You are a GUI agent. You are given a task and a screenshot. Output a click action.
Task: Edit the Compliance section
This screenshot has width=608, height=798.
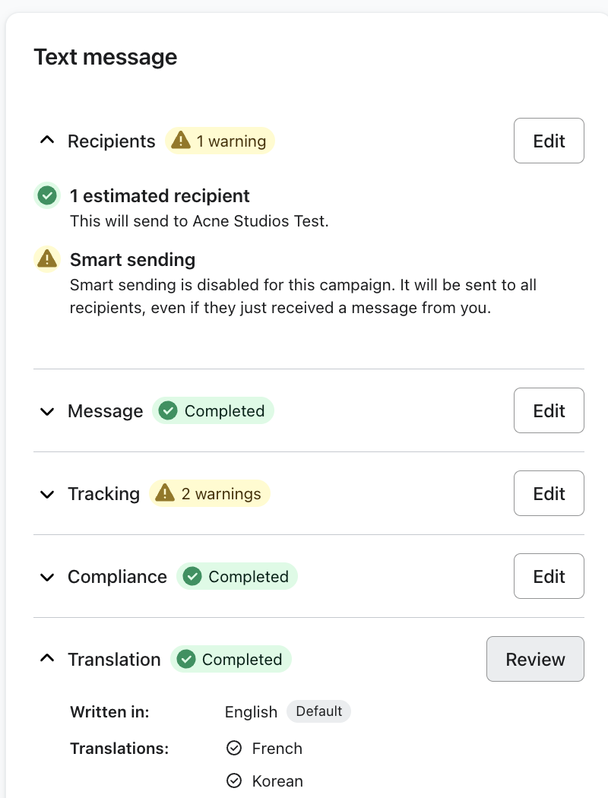[549, 577]
